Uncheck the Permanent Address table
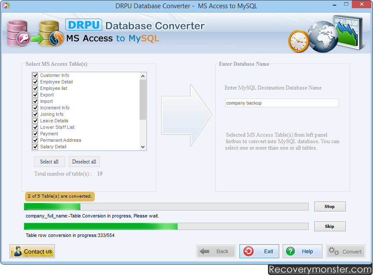 pos(35,140)
